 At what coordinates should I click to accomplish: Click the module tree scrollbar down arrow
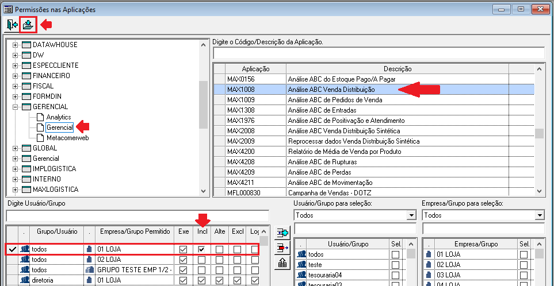(x=203, y=191)
